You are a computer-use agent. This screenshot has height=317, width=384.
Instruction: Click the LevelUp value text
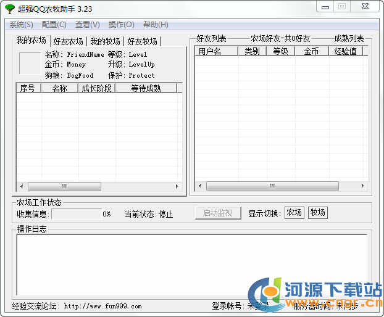tap(142, 65)
